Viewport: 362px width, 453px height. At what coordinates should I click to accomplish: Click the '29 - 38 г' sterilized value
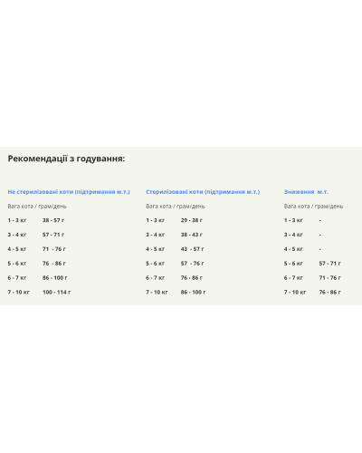tap(192, 220)
